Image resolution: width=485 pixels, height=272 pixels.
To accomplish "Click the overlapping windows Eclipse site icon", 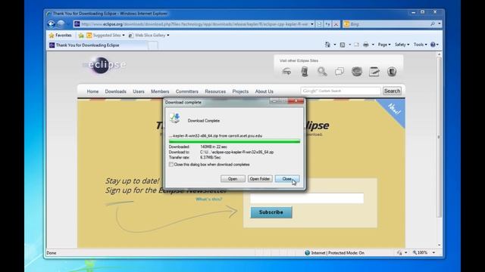I will pyautogui.click(x=339, y=72).
